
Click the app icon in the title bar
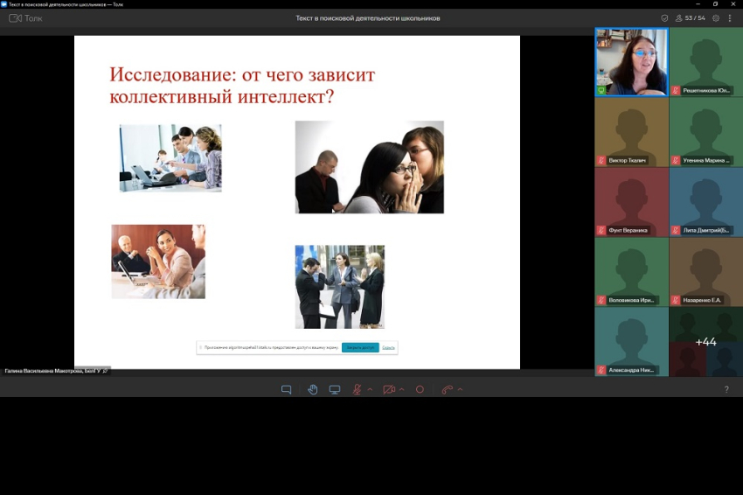3,3
